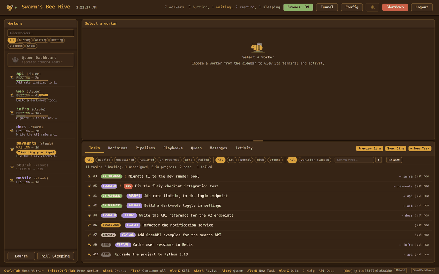Filter tasks to Verifier flagged
Screen dimensions: 439x274
[315, 160]
